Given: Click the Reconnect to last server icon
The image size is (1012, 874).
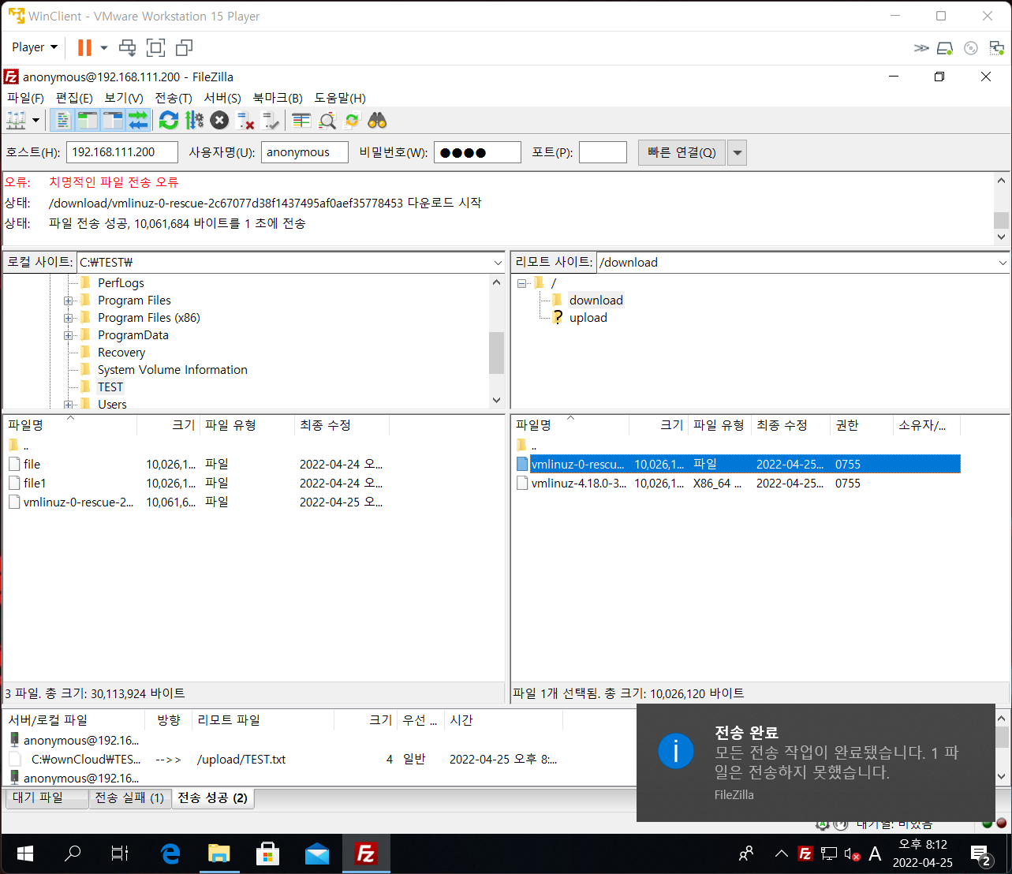Looking at the screenshot, I should coord(271,121).
